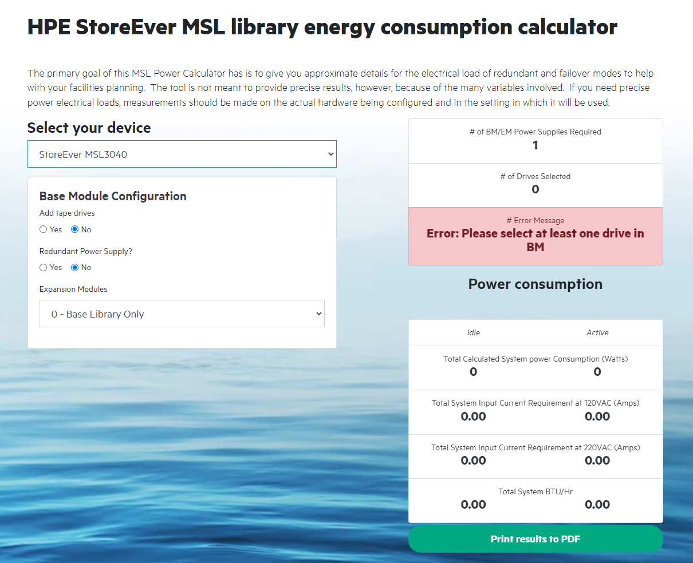Viewport: 693px width, 563px height.
Task: Click the introductory description paragraph
Action: click(341, 88)
